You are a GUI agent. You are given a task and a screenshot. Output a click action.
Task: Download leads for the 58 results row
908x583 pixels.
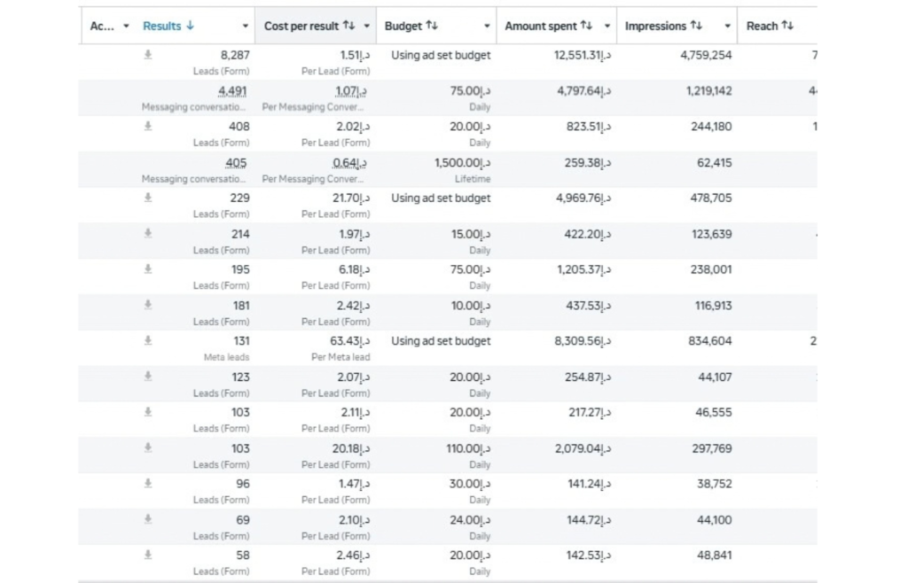[148, 556]
